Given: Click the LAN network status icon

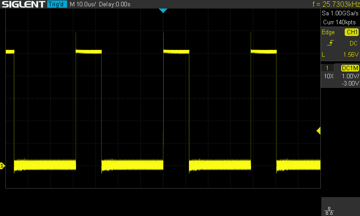Looking at the screenshot, I should (329, 211).
